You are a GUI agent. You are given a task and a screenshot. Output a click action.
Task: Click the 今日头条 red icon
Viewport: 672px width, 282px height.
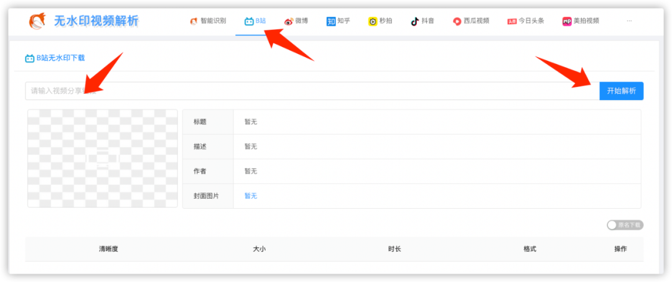coord(512,21)
